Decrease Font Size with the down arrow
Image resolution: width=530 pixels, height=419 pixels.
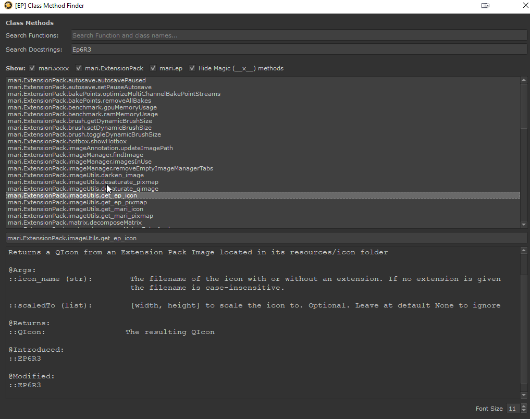524,411
